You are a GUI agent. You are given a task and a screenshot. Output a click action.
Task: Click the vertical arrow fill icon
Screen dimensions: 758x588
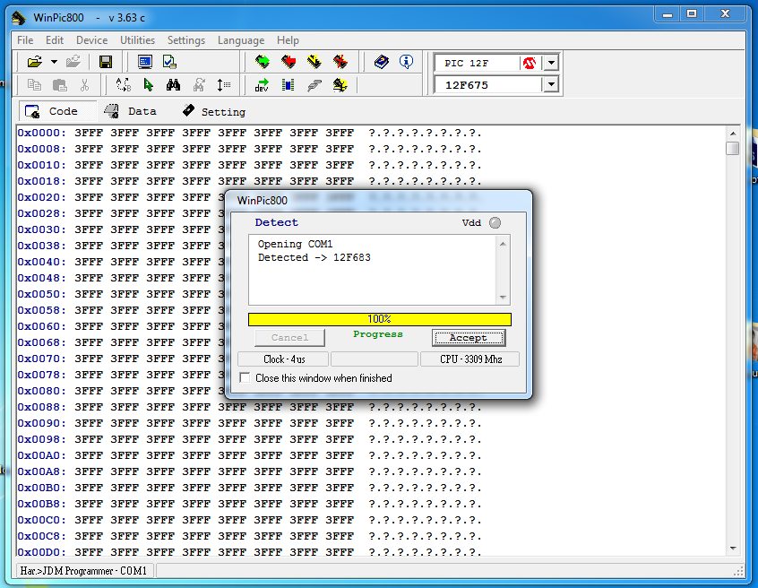click(x=223, y=85)
